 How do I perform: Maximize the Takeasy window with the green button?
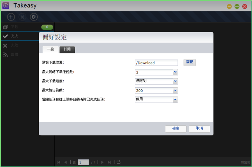[237, 7]
